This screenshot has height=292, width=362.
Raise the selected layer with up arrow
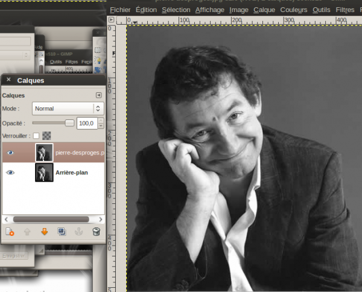point(27,232)
